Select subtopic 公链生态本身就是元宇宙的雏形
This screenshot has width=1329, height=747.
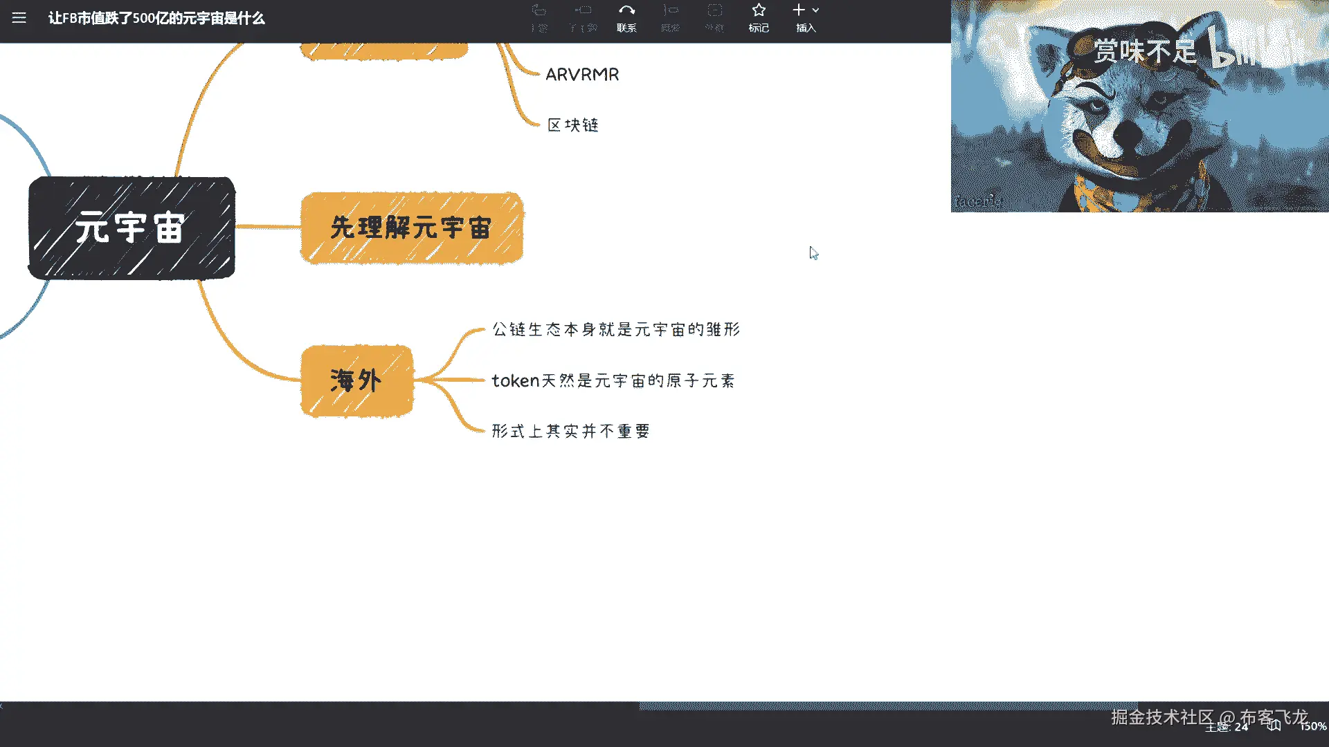click(616, 330)
